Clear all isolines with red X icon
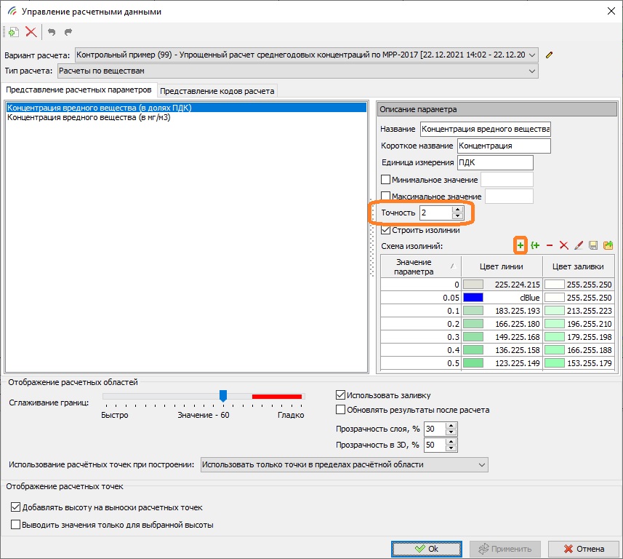The height and width of the screenshot is (559, 623). click(564, 246)
